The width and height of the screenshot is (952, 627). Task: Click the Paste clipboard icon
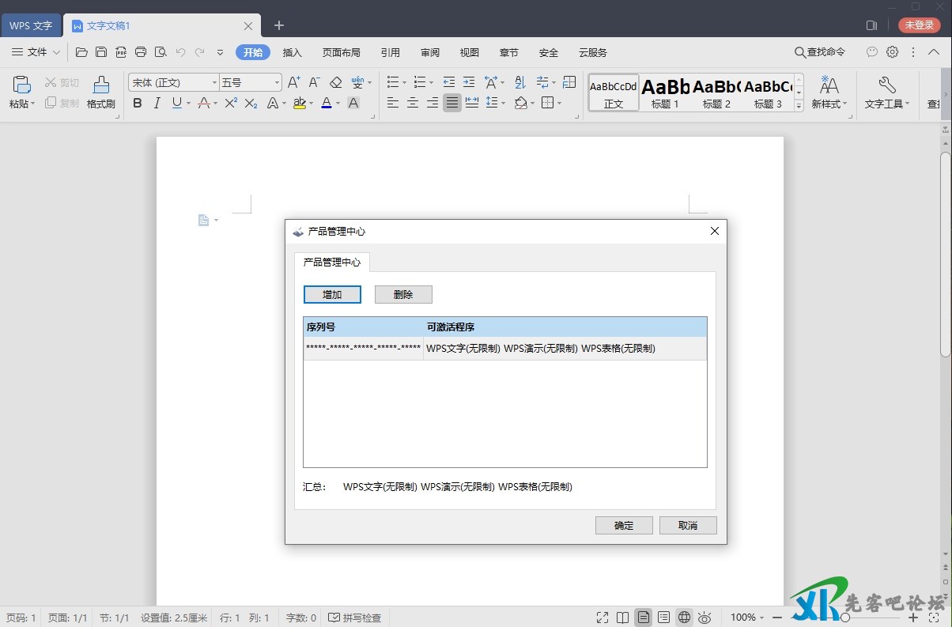21,85
